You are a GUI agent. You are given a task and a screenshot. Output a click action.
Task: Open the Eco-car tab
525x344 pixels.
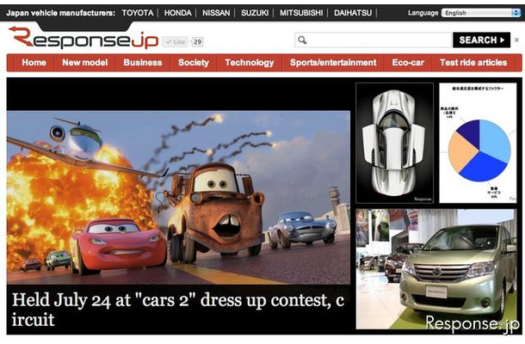tap(408, 63)
